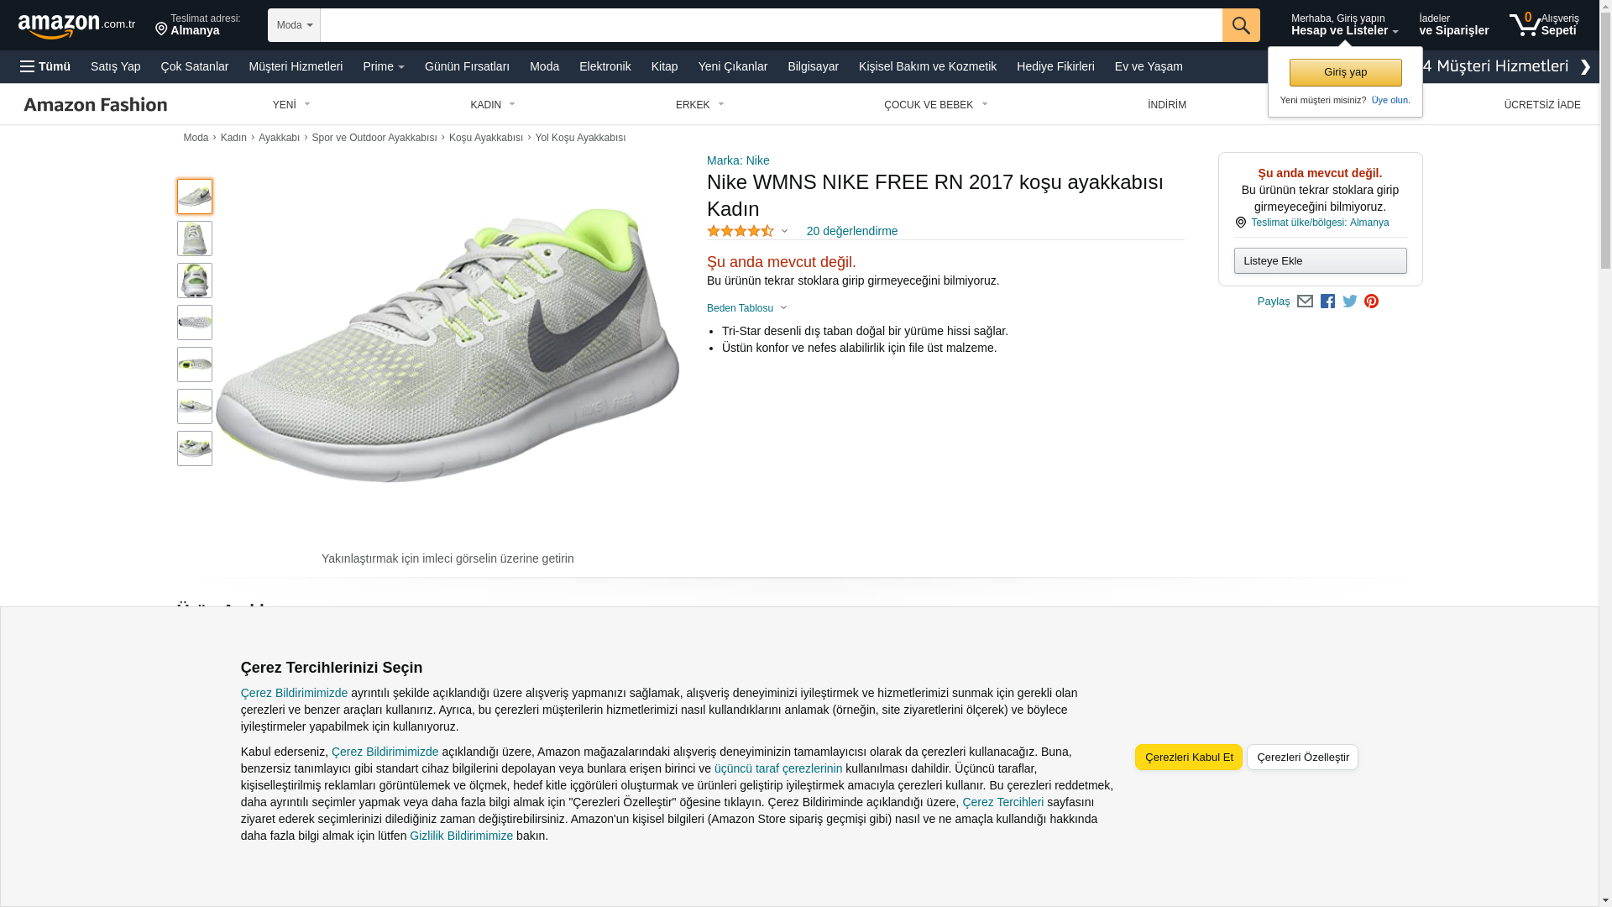Share product on Pinterest
Screen dimensions: 1612x907
[1371, 301]
